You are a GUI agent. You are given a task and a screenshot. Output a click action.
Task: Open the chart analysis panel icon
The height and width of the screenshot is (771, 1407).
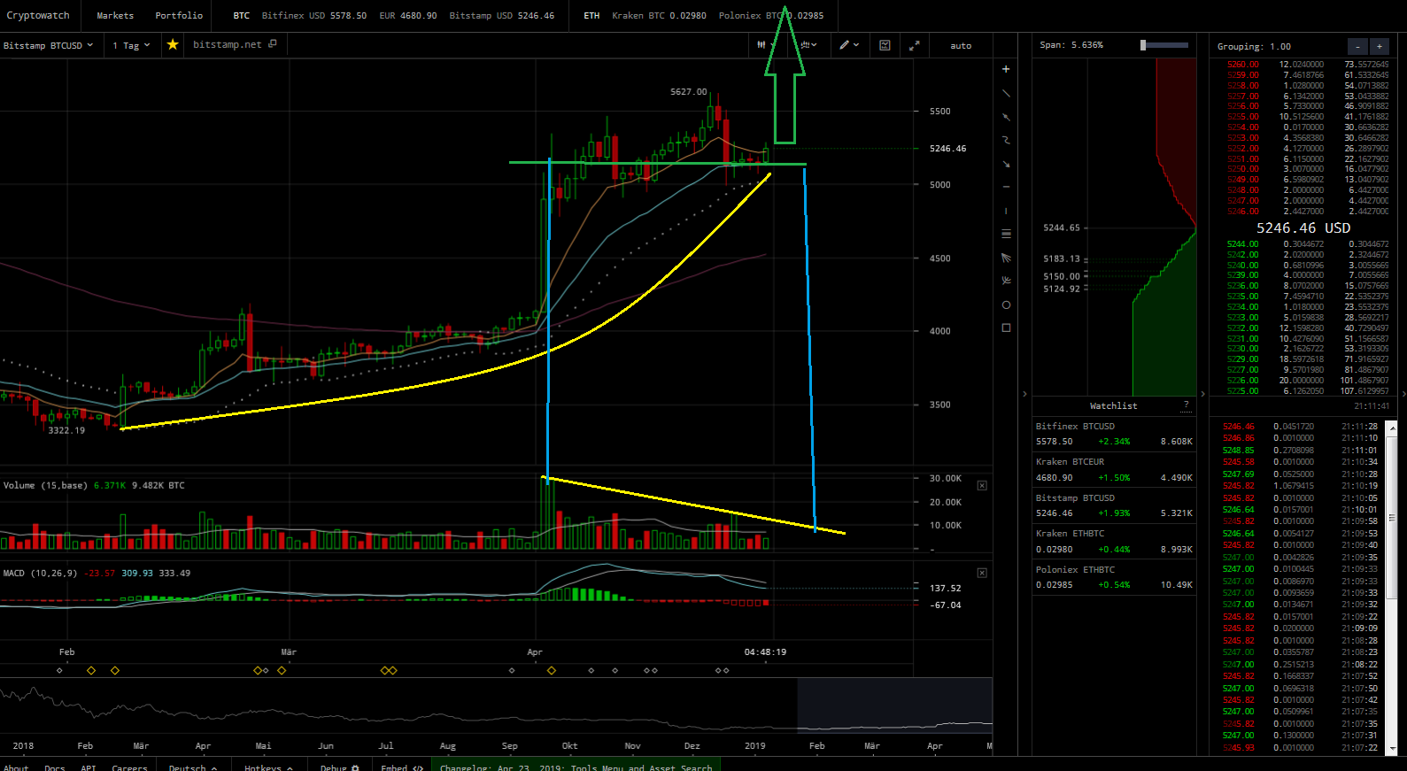click(x=885, y=45)
